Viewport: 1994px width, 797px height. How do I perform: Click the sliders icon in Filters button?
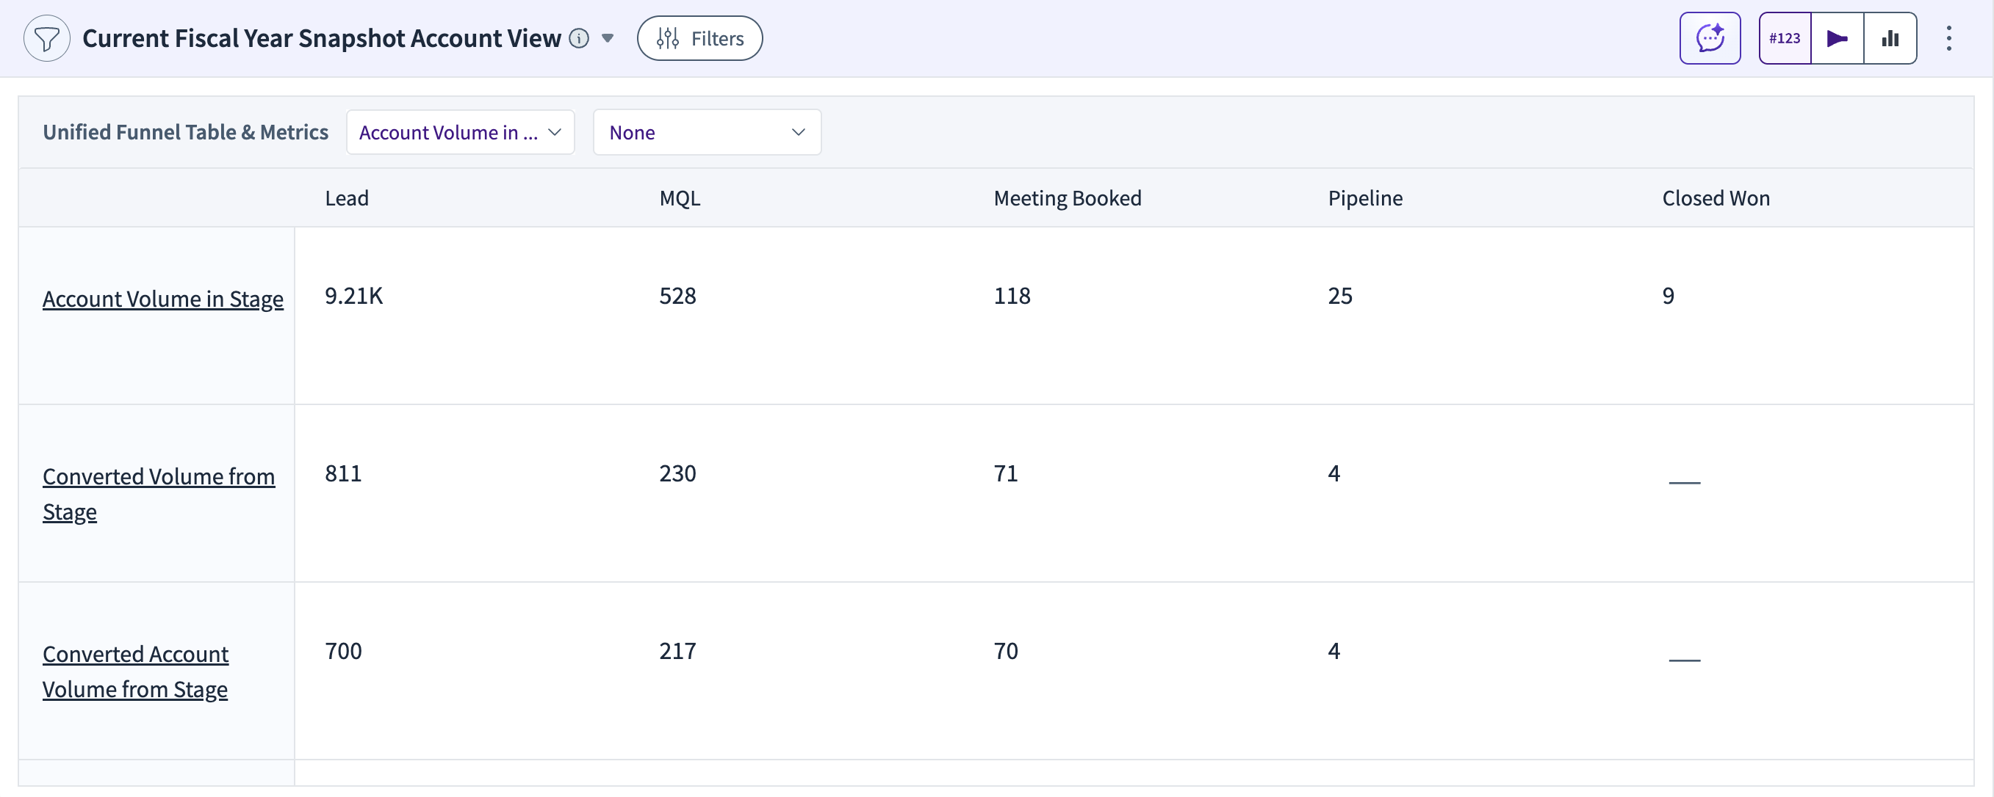(667, 38)
